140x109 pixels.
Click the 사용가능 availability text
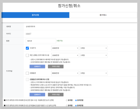pos(60,41)
